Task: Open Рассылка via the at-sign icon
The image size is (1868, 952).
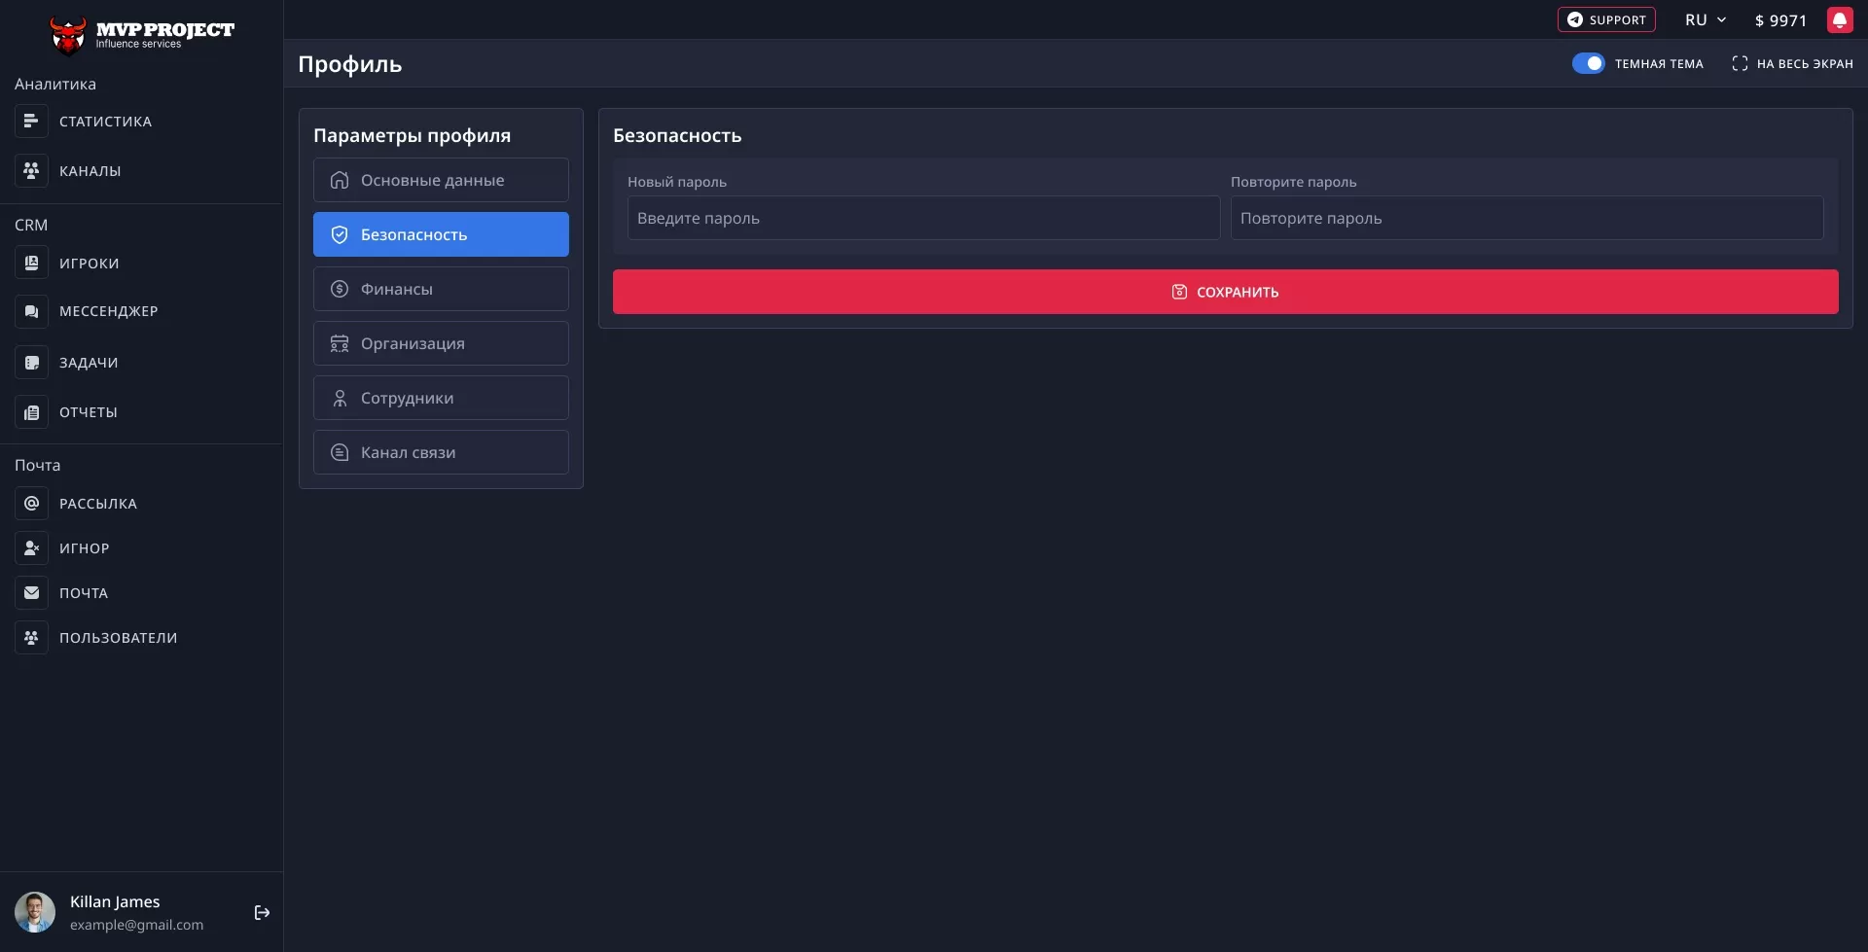Action: point(31,503)
